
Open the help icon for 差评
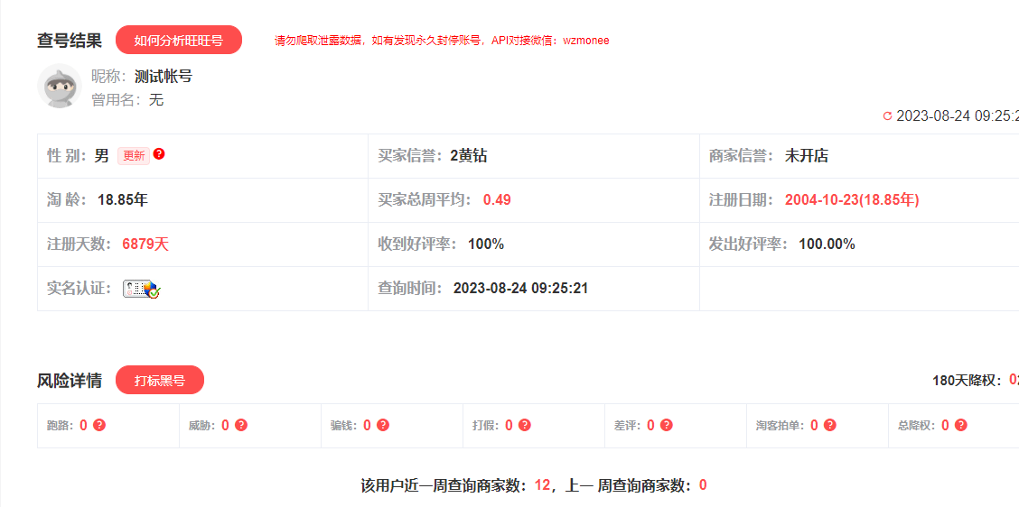[666, 425]
